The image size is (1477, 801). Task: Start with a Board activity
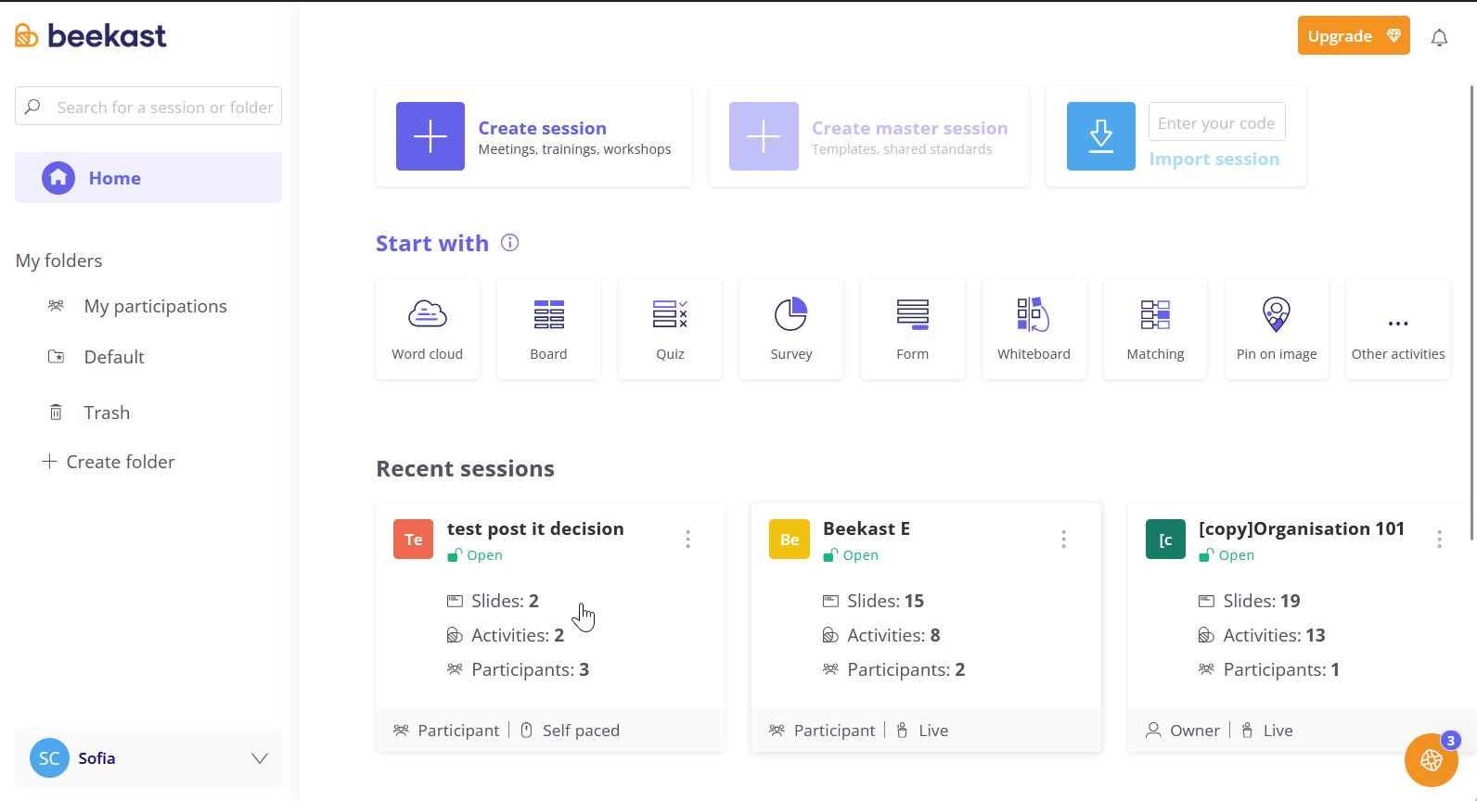548,328
